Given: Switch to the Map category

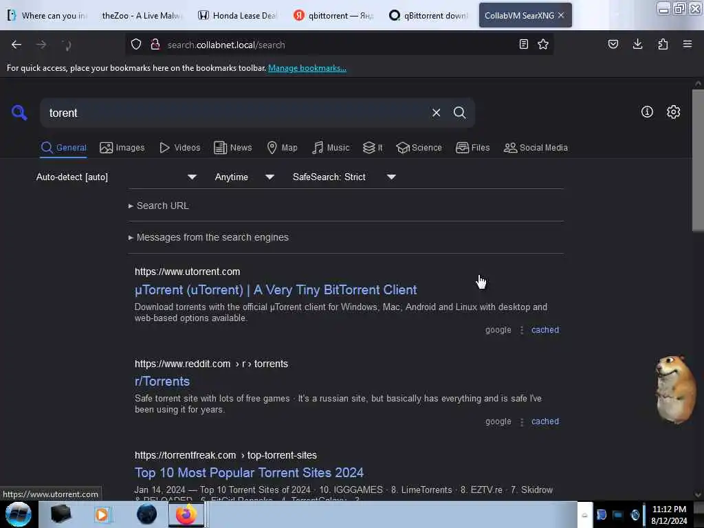Looking at the screenshot, I should (x=282, y=148).
